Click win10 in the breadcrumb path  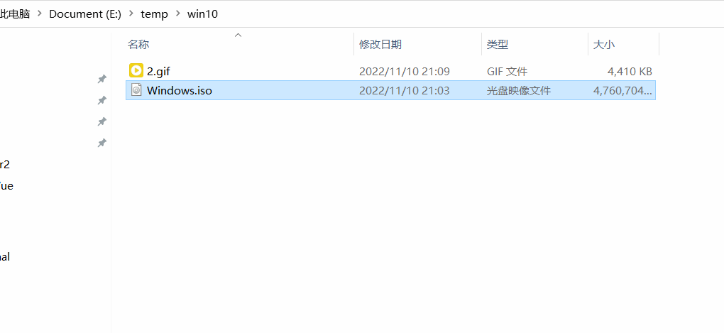point(202,14)
